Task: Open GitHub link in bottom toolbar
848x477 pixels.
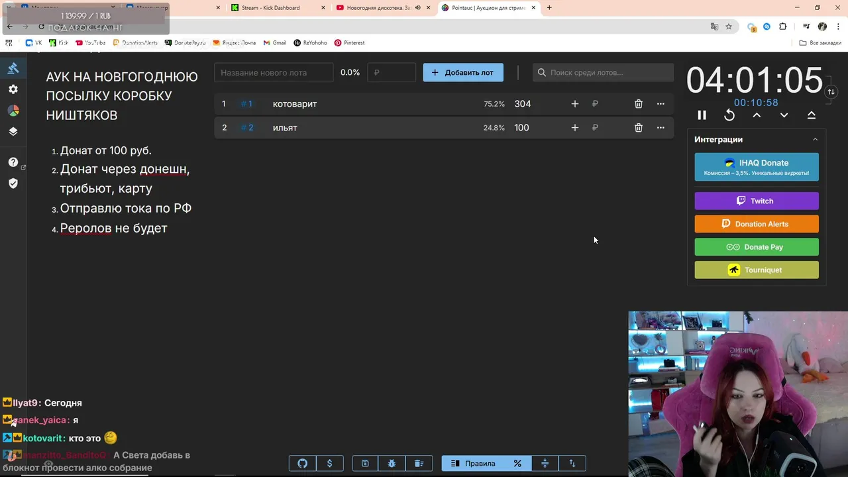Action: tap(303, 464)
